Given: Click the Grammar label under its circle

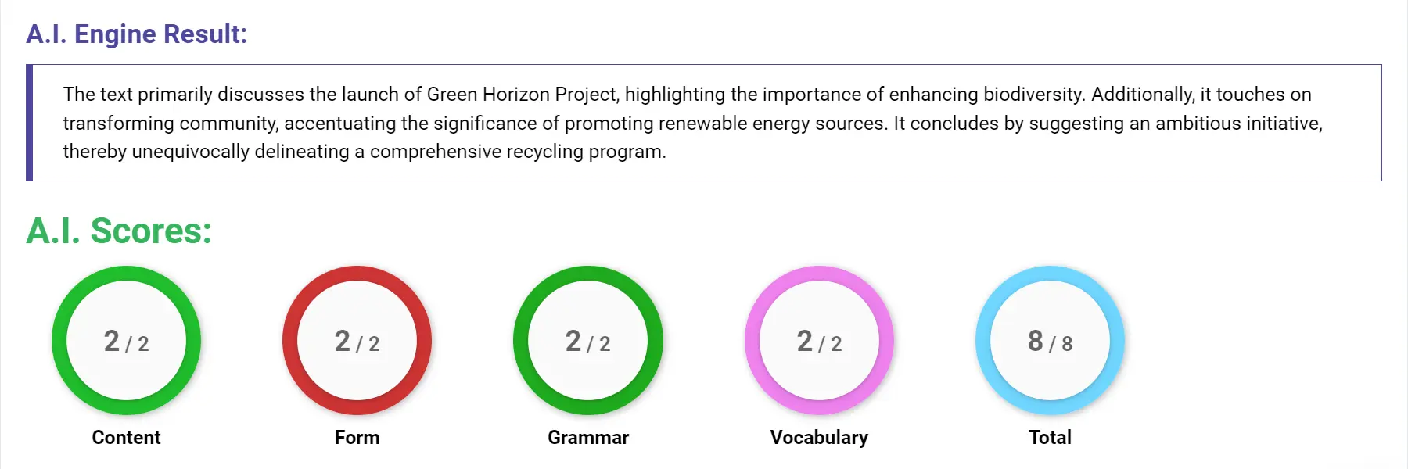Looking at the screenshot, I should 588,438.
